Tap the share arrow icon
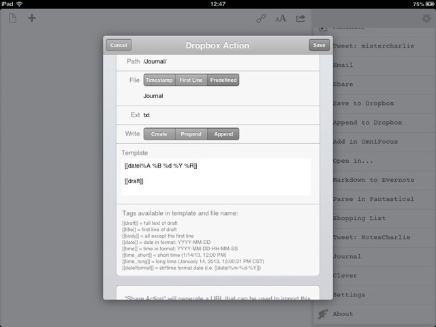The width and height of the screenshot is (436, 327). [300, 19]
